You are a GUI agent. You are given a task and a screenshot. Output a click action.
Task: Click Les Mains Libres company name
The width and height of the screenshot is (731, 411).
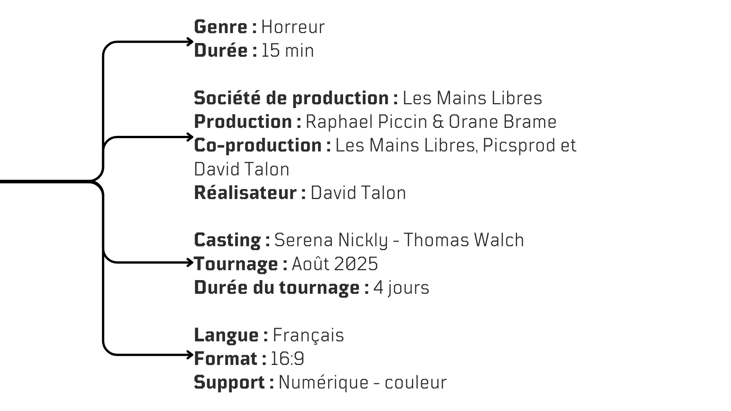tap(472, 98)
